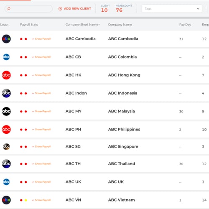The image size is (209, 209).
Task: Click the headcount value 76
Action: coord(119,10)
